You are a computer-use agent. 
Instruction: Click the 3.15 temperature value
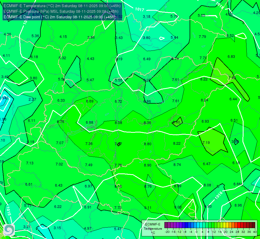57,228
